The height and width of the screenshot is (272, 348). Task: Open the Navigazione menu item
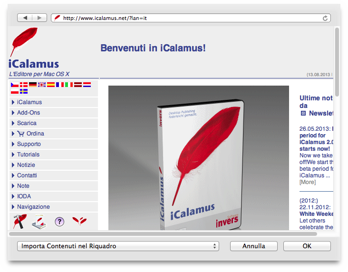pyautogui.click(x=54, y=207)
